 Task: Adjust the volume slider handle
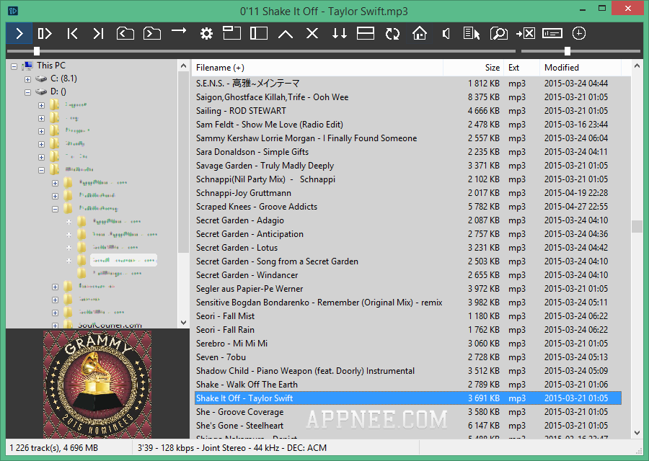pos(568,51)
